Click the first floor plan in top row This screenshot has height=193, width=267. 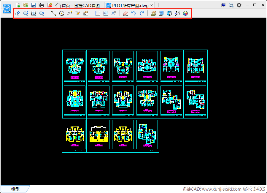[x=74, y=66]
